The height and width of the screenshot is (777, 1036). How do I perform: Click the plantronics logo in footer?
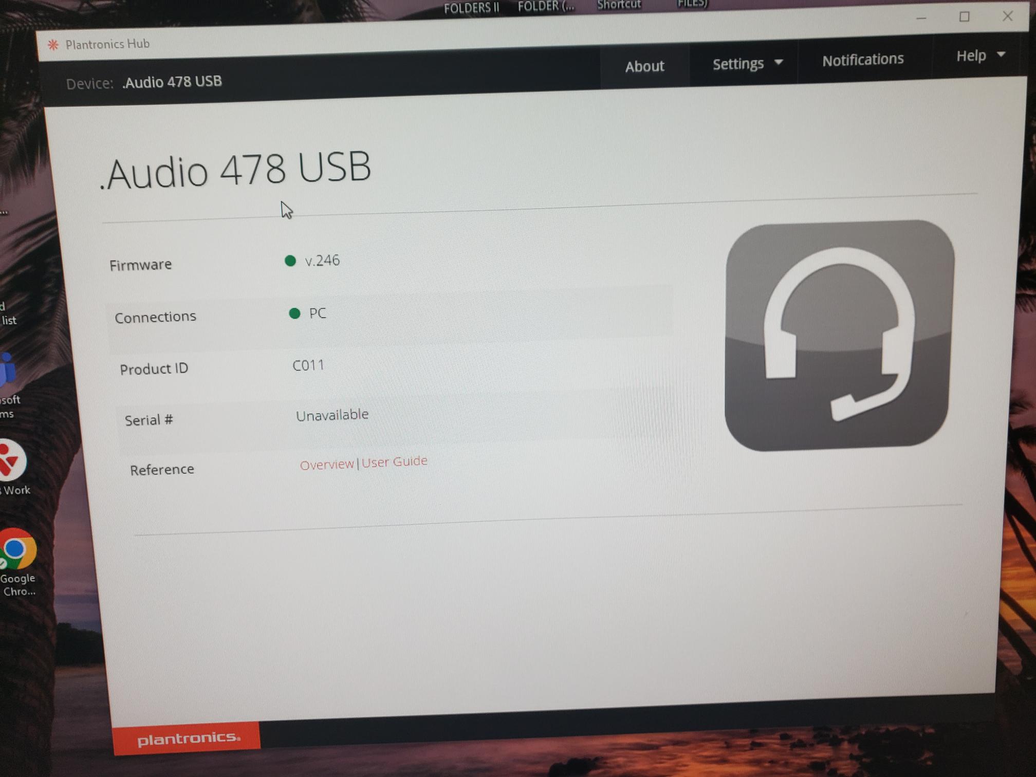pos(187,738)
